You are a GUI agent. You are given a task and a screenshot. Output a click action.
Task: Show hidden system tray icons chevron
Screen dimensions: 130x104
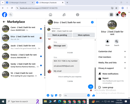pyautogui.click(x=102, y=101)
